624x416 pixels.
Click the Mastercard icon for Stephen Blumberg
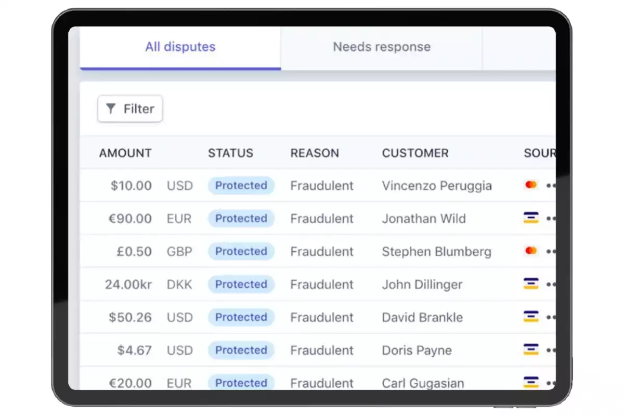tap(530, 251)
